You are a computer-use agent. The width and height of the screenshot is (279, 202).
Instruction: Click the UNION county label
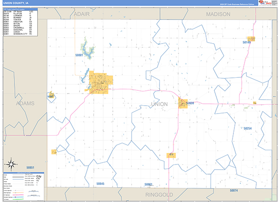[159, 104]
